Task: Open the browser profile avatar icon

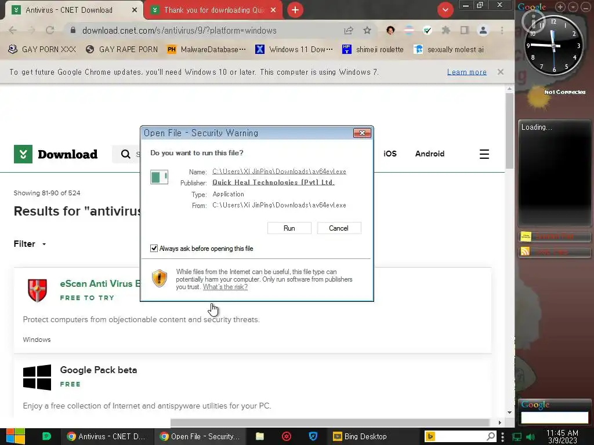Action: [x=483, y=30]
